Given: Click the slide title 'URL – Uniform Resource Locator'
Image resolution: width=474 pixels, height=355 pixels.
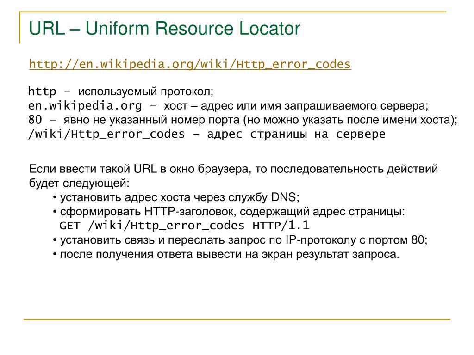Looking at the screenshot, I should (x=164, y=28).
